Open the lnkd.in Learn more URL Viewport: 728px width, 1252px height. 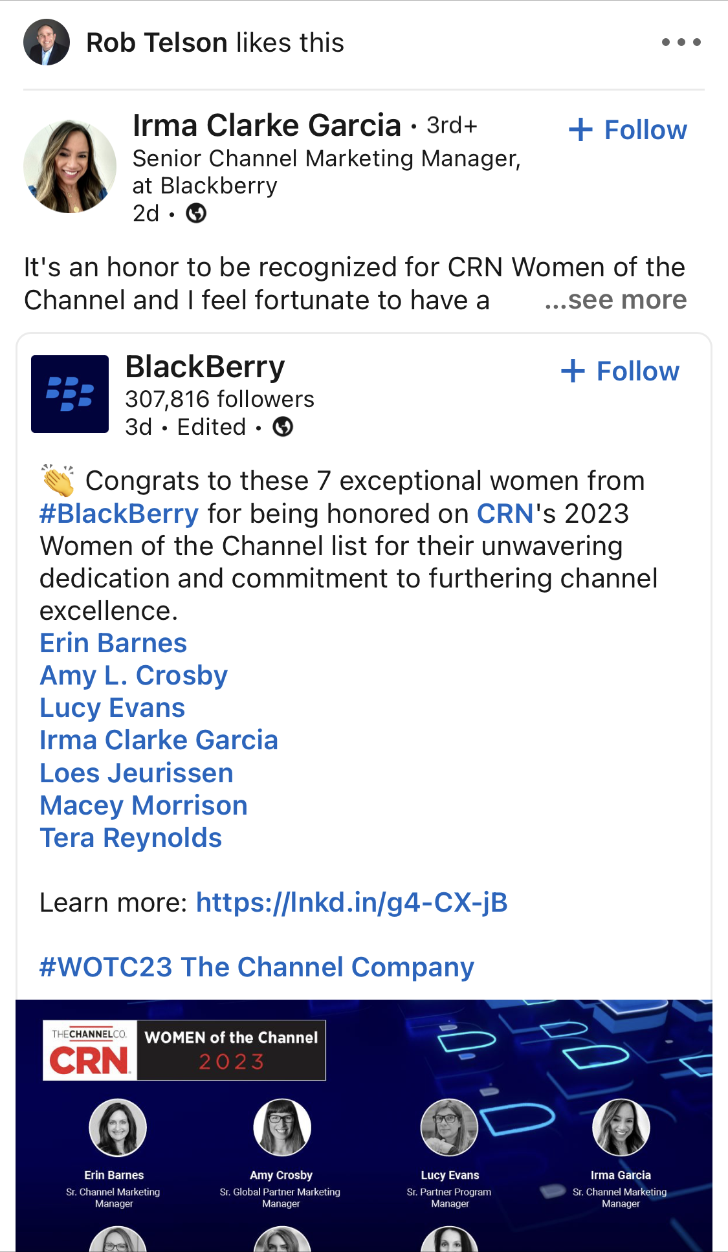tap(351, 903)
